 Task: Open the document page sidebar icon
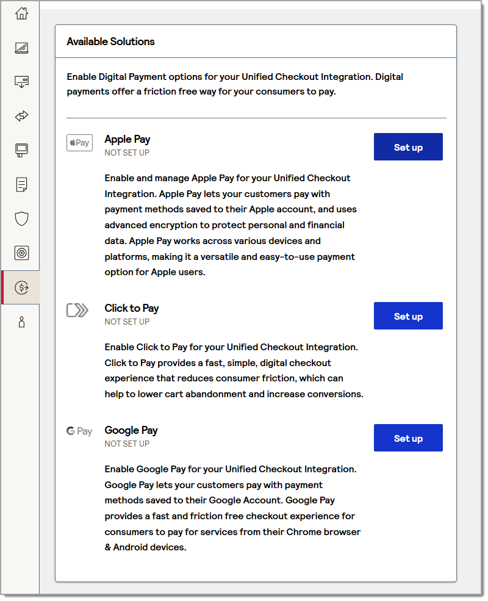(x=21, y=184)
